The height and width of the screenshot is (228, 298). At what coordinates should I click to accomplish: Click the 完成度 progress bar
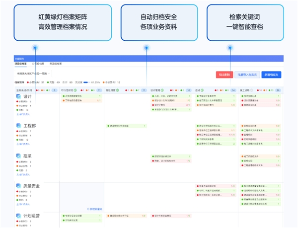(86, 82)
